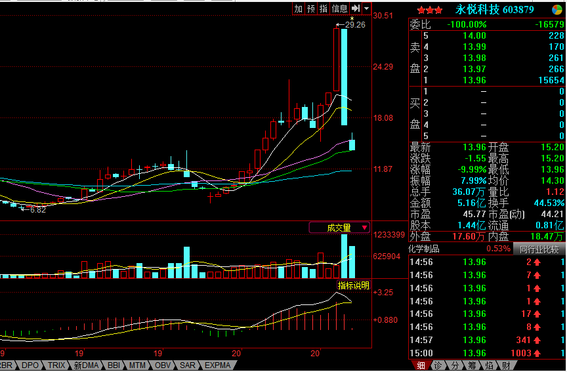The image size is (567, 372).
Task: Select the DPO indicator tab
Action: (30, 365)
